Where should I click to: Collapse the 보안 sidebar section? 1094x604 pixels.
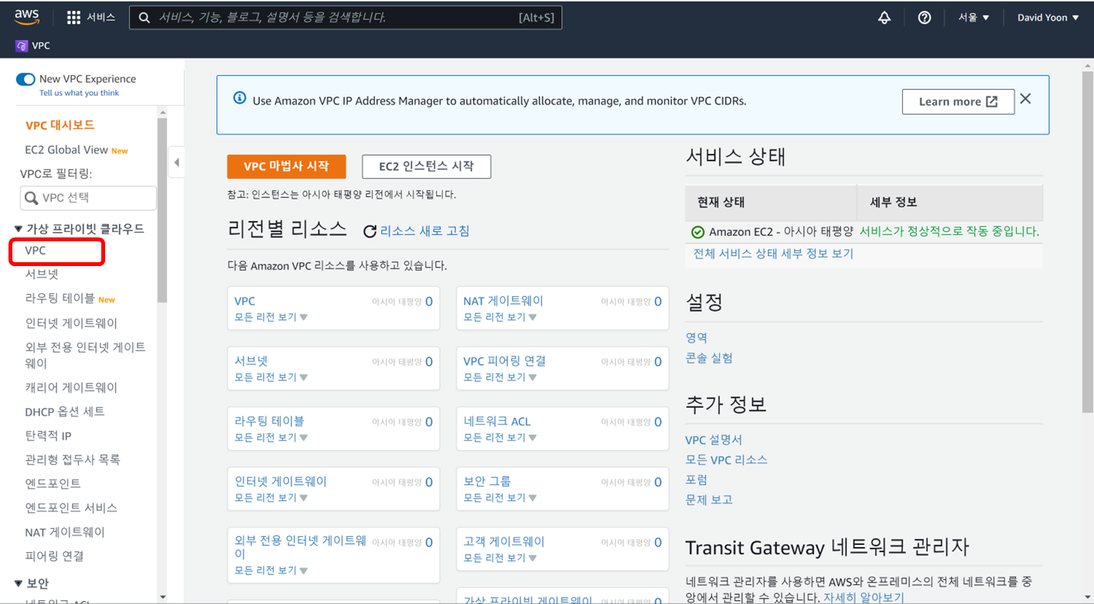pos(19,583)
